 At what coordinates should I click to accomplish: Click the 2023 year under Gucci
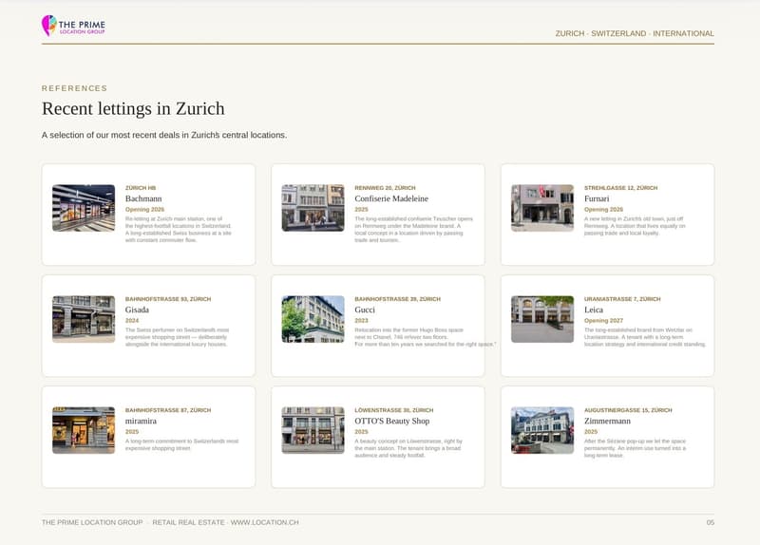[x=361, y=321]
